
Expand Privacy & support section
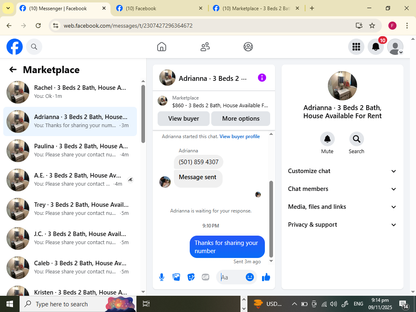[342, 225]
